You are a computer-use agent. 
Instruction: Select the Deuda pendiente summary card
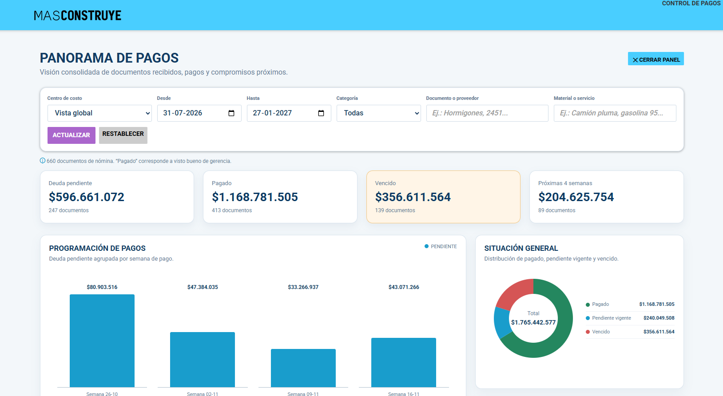[x=117, y=197]
